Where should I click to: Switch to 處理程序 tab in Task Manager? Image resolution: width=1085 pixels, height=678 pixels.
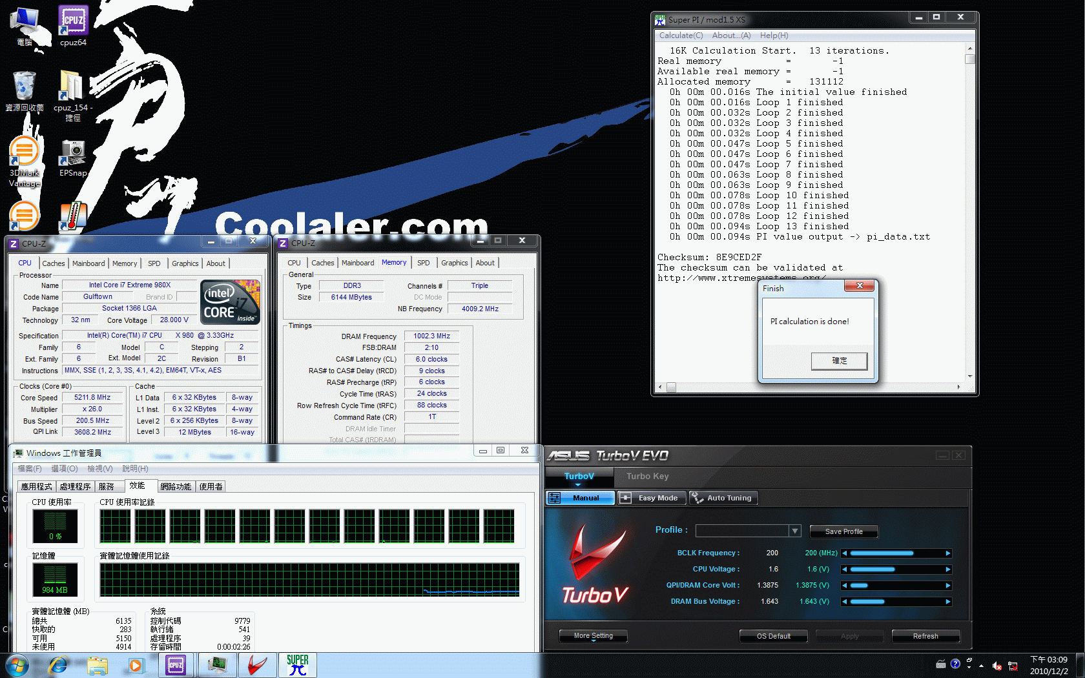[x=75, y=487]
